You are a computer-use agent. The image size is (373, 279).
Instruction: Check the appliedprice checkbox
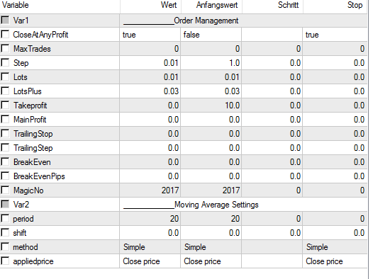[x=5, y=261]
